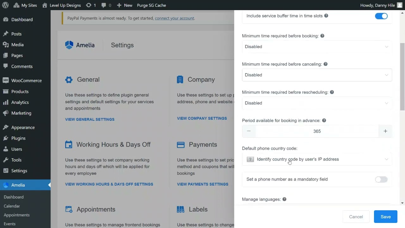Click the General settings gear icon

tap(69, 79)
